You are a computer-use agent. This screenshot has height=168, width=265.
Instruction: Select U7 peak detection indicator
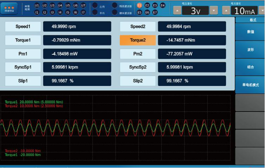(83, 5)
